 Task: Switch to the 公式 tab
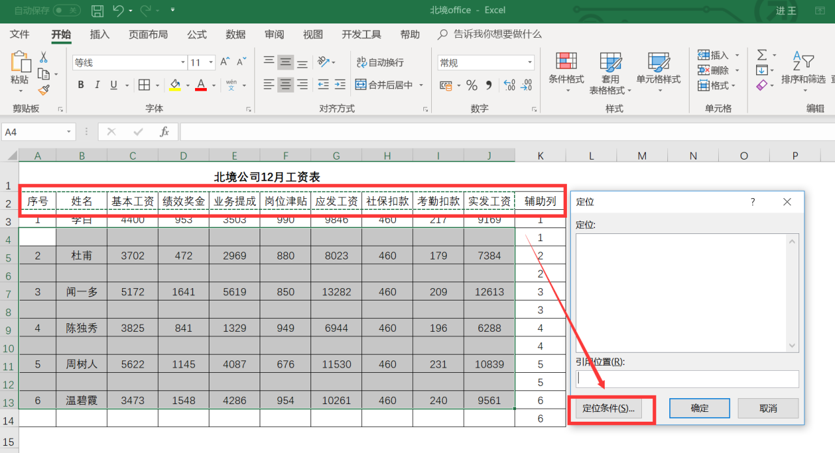197,35
